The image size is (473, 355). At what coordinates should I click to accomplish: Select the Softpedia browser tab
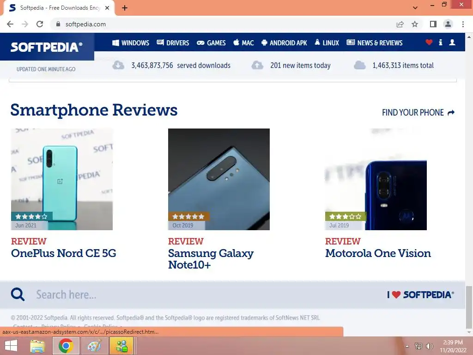click(x=59, y=8)
